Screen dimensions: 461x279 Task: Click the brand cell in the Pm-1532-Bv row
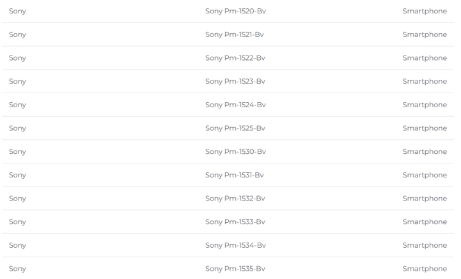tap(17, 199)
